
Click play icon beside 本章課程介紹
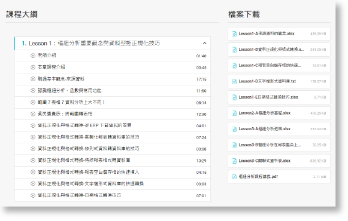coord(33,67)
